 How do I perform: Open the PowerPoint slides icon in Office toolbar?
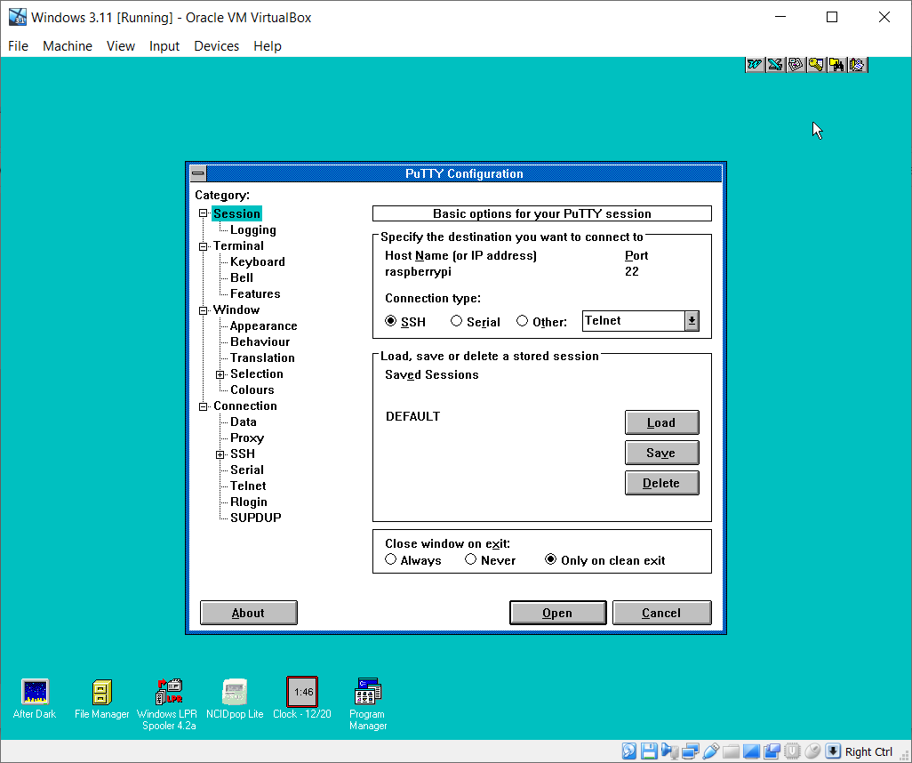point(795,65)
